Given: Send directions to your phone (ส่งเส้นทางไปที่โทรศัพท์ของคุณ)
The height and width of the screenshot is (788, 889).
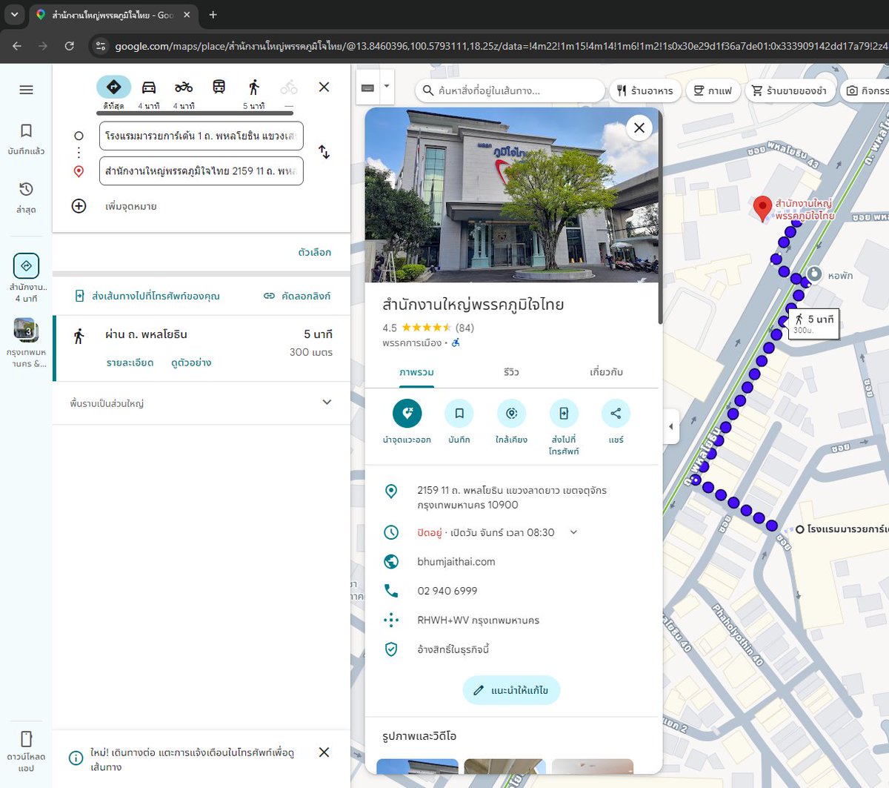Looking at the screenshot, I should pyautogui.click(x=147, y=296).
